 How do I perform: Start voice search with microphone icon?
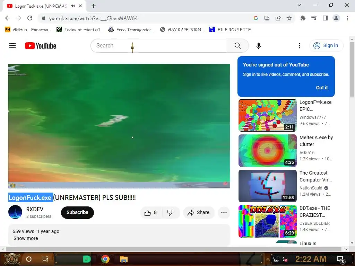pos(258,46)
